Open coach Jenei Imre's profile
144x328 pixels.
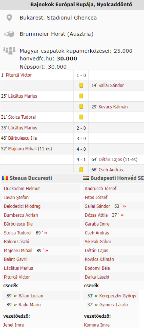pyautogui.click(x=14, y=325)
